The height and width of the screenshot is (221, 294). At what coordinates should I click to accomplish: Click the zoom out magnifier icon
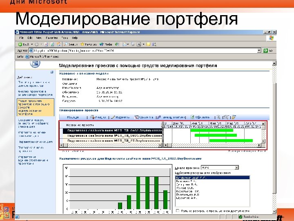tap(226, 117)
